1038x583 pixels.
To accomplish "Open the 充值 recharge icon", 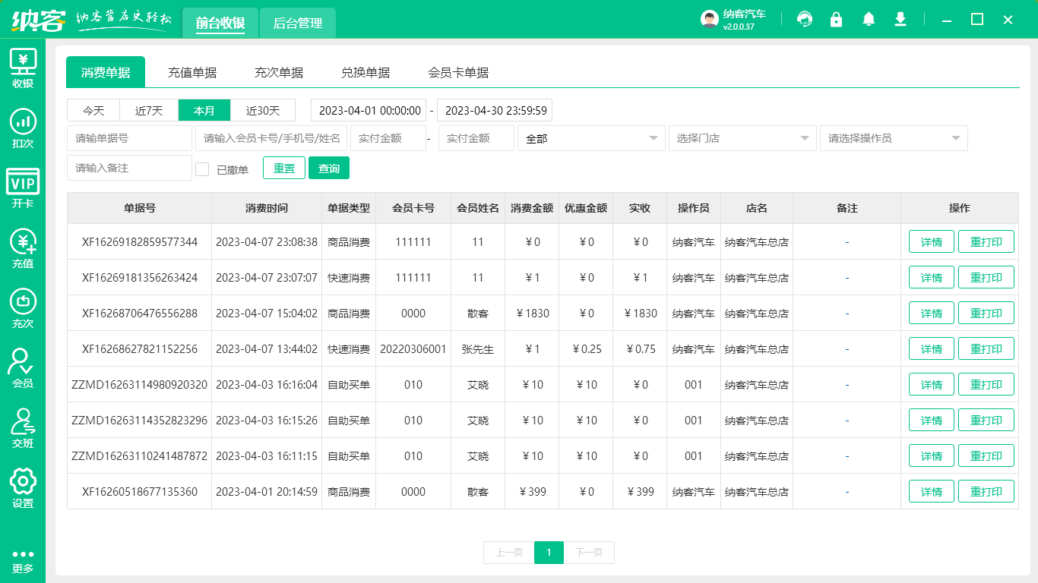I will pyautogui.click(x=23, y=248).
